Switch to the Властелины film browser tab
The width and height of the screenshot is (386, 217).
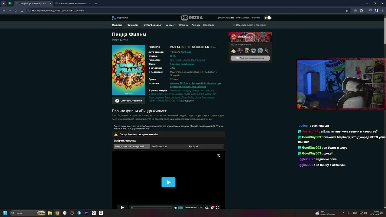tap(73, 3)
